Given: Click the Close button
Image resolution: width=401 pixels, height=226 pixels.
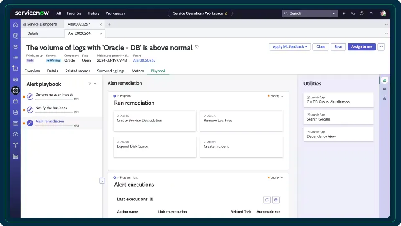Looking at the screenshot, I should pos(321,46).
